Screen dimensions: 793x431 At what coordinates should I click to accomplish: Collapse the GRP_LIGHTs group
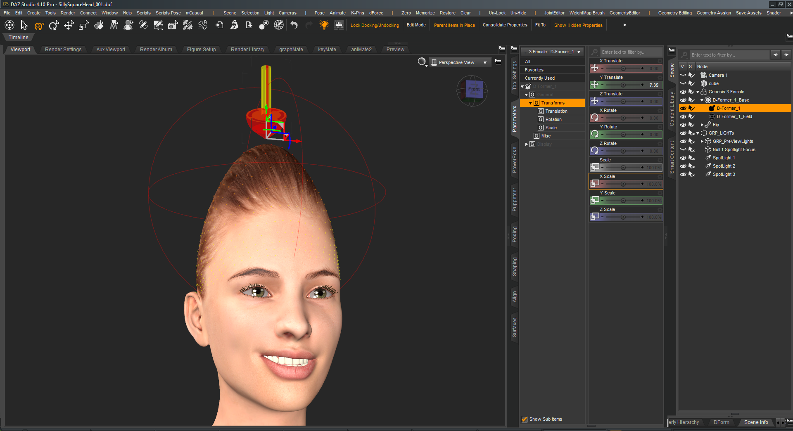698,133
